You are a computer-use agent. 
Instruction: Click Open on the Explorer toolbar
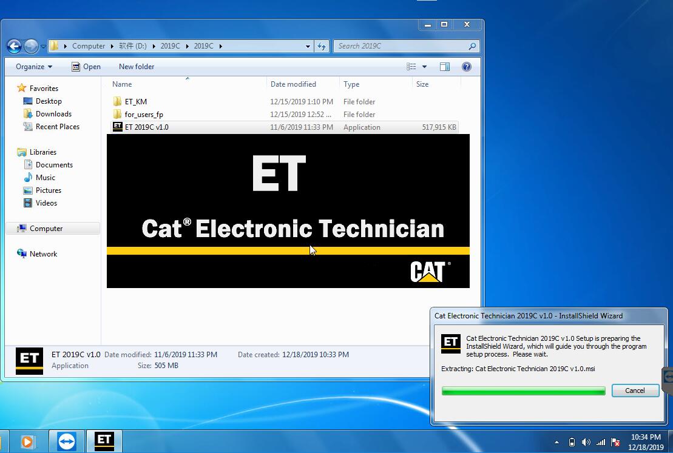tap(86, 67)
